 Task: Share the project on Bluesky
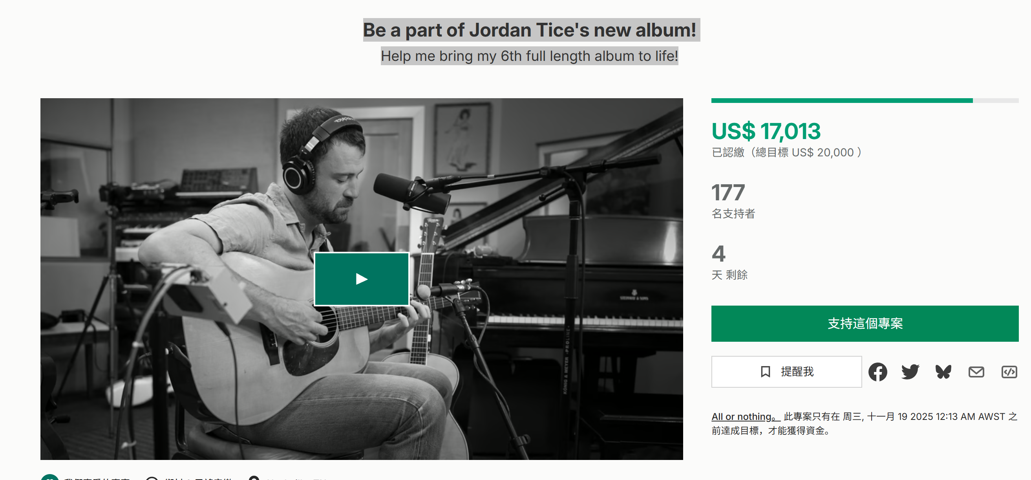pos(943,372)
